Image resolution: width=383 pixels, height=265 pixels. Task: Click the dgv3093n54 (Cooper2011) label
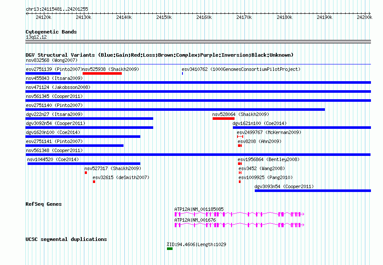(x=284, y=186)
